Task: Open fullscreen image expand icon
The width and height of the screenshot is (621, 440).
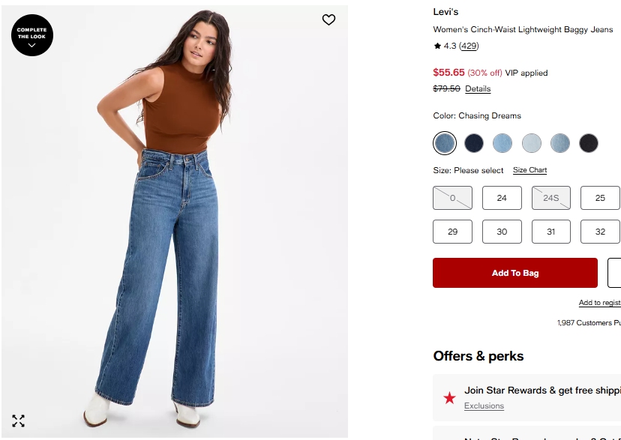Action: pyautogui.click(x=18, y=421)
